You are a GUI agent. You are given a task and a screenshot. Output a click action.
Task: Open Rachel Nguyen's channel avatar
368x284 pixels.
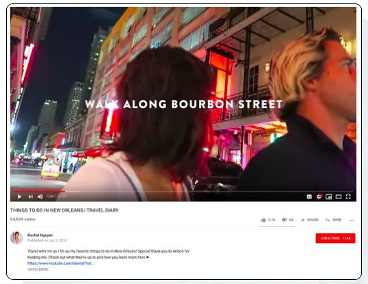click(16, 237)
